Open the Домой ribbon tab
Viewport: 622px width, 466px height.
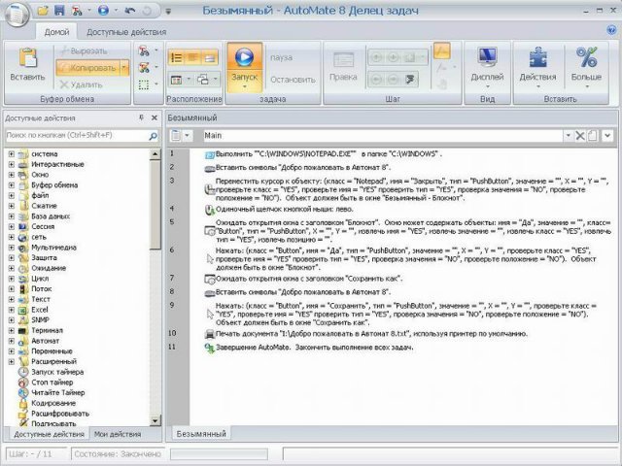(x=56, y=32)
